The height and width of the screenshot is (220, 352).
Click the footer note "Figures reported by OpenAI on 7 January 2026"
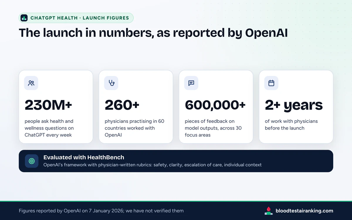click(101, 211)
